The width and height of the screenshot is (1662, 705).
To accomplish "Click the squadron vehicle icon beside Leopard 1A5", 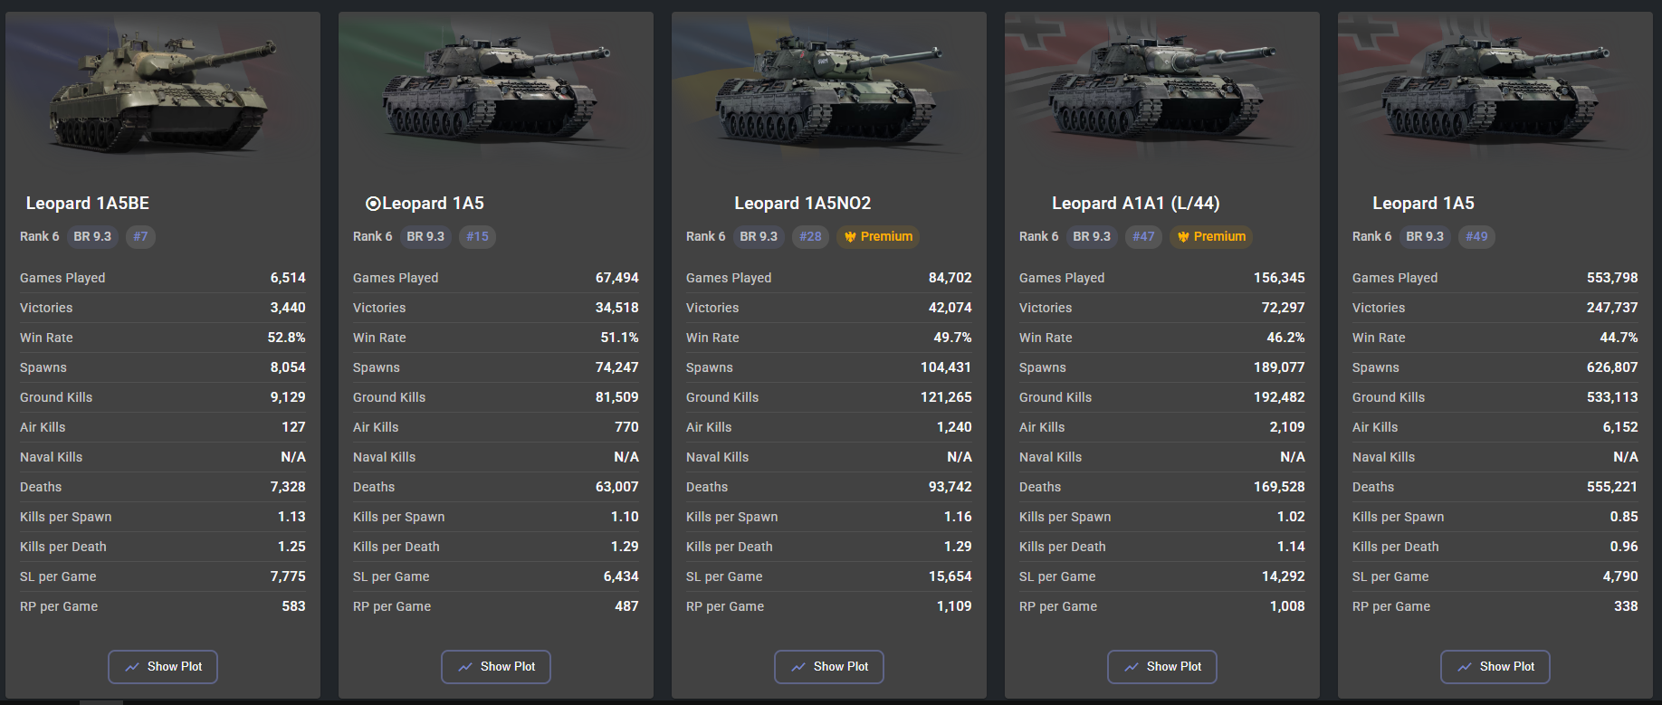I will (372, 205).
